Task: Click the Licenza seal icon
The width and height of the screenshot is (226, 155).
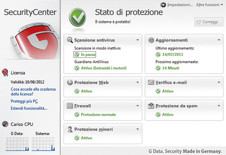Action: 5,72
